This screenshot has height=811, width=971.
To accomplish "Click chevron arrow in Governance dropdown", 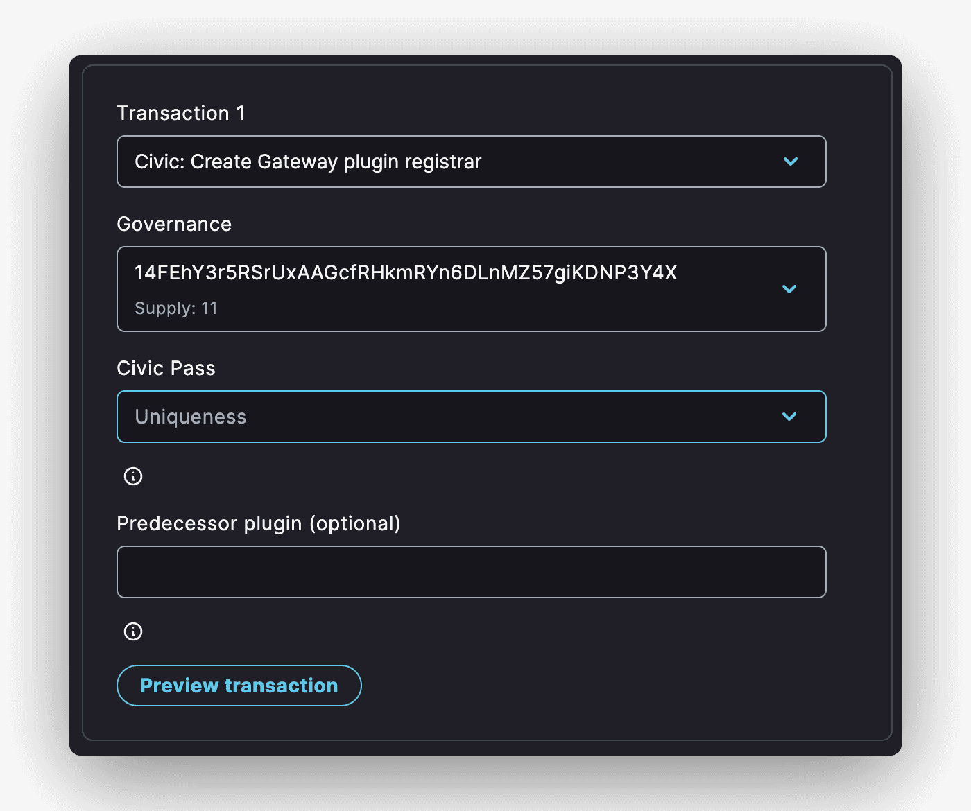I will (789, 289).
